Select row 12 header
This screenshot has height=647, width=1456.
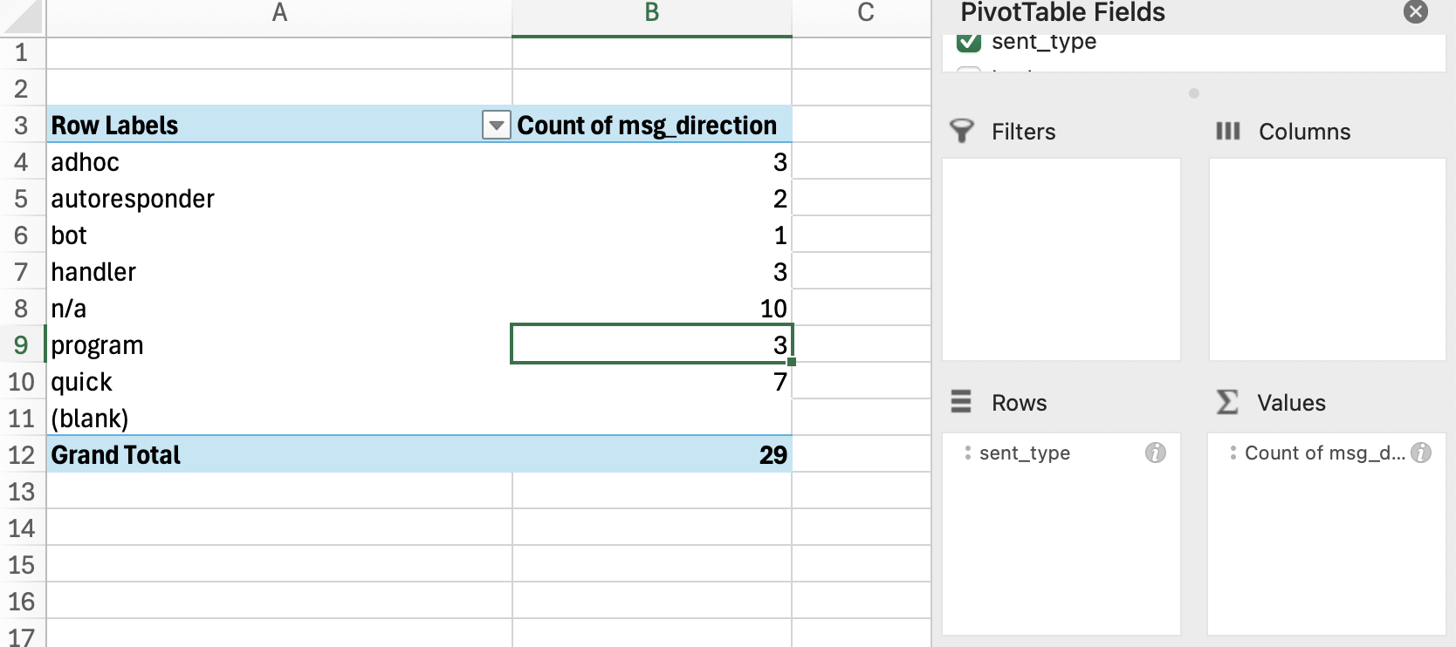pos(22,455)
